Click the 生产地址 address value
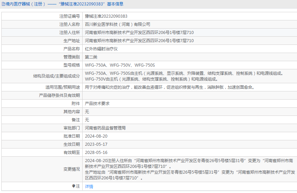 tap(139, 41)
